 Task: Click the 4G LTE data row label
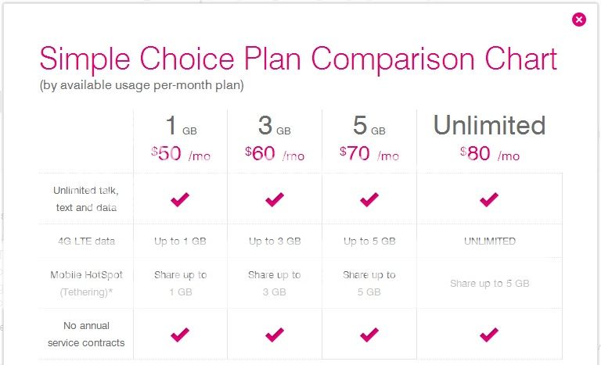click(x=86, y=242)
